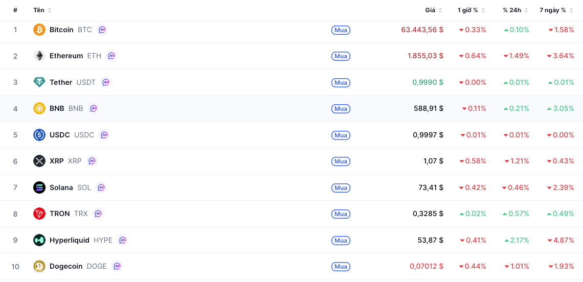This screenshot has width=583, height=282.
Task: Click Mua button for Tether
Action: click(x=341, y=82)
